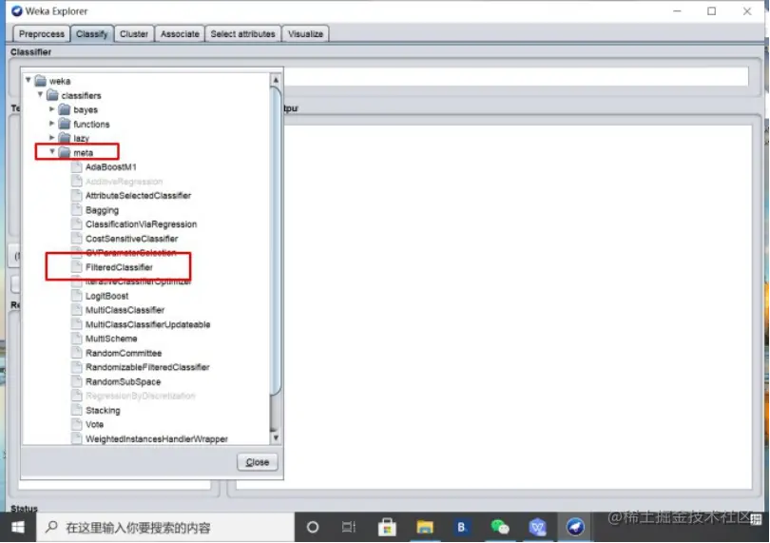Click the classifiers folder icon
770x543 pixels.
(x=52, y=95)
